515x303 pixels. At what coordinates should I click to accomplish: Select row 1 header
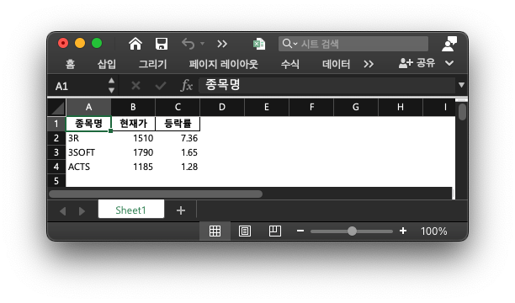pyautogui.click(x=56, y=124)
